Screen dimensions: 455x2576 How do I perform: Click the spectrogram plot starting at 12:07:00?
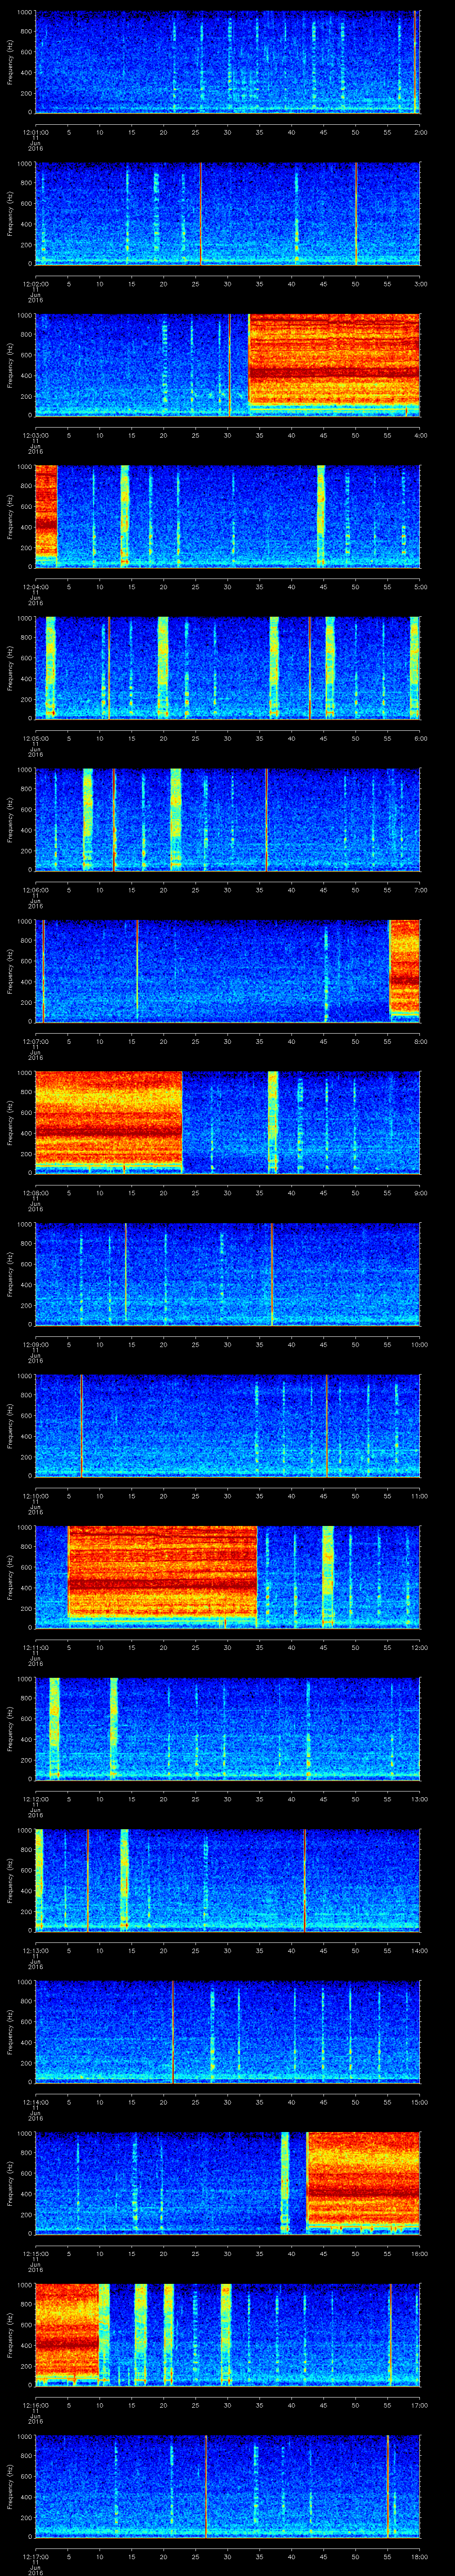point(227,971)
